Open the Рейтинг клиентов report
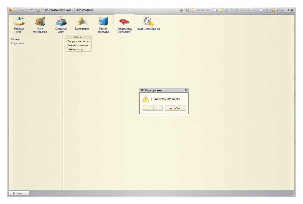303x204 pixels. click(x=78, y=45)
